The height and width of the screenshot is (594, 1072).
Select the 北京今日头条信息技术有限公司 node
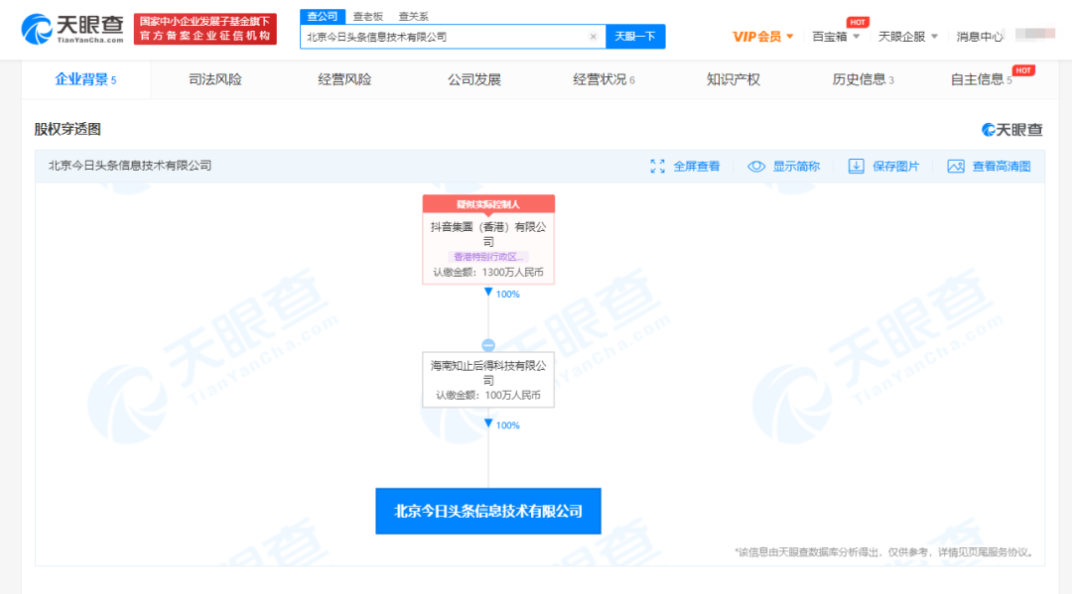[x=488, y=511]
